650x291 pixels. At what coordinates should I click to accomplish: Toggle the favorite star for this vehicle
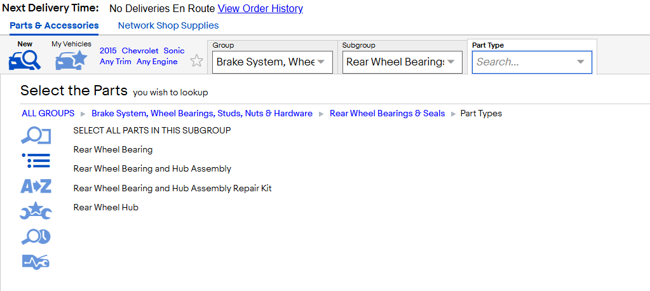tap(196, 62)
